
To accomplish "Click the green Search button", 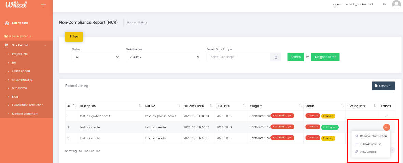I will point(295,57).
